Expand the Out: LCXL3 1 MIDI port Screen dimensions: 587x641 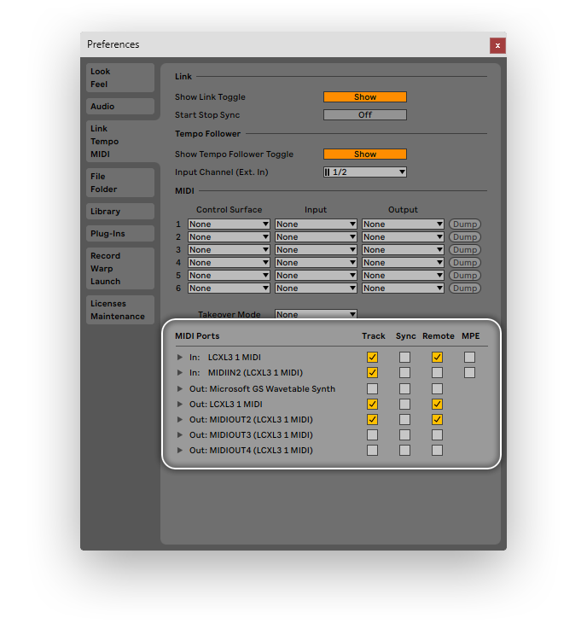(179, 405)
